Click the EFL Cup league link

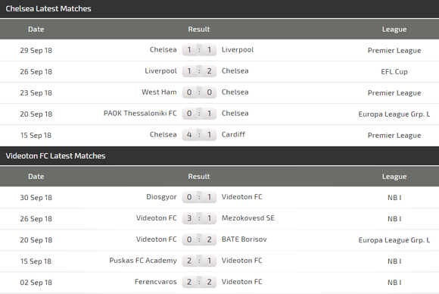point(394,72)
